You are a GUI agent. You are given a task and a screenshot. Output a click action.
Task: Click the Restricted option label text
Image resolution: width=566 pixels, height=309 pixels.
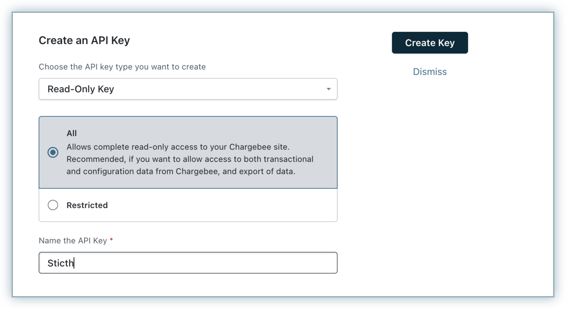(x=87, y=205)
